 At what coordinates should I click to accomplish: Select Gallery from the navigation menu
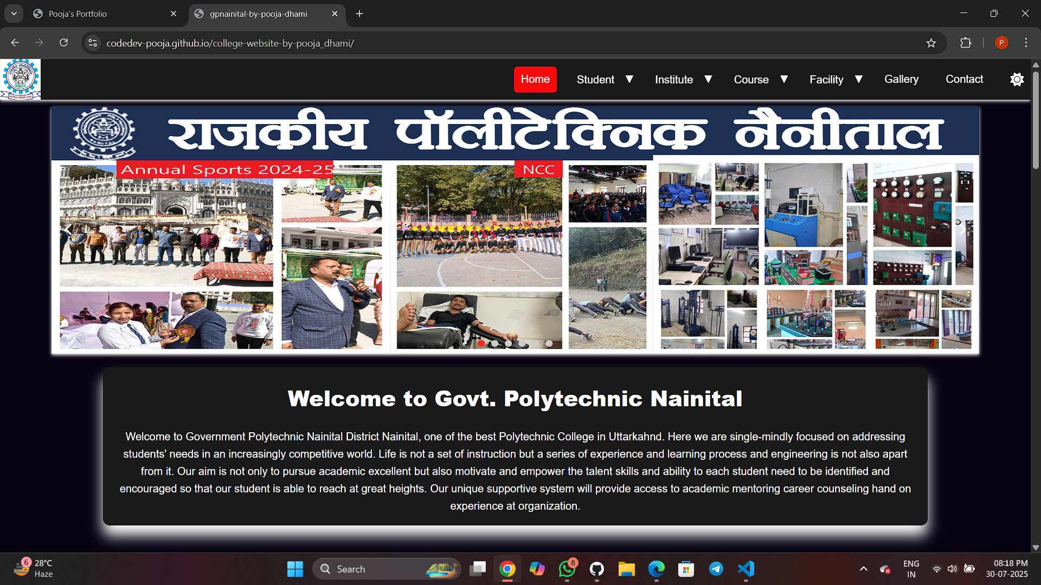click(901, 79)
